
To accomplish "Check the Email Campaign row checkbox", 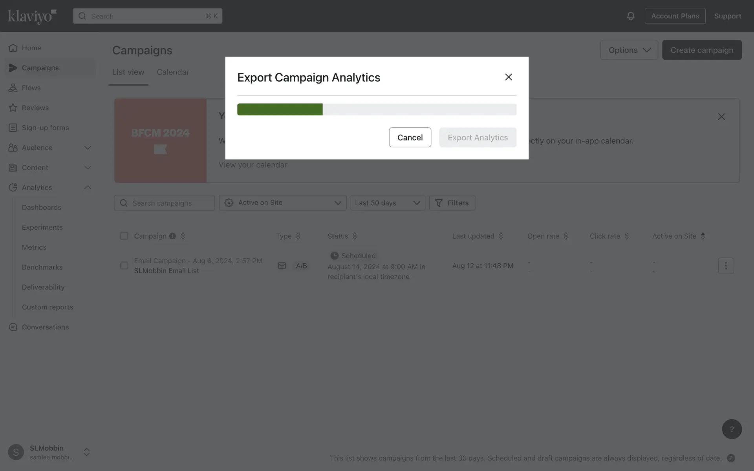I will click(124, 266).
